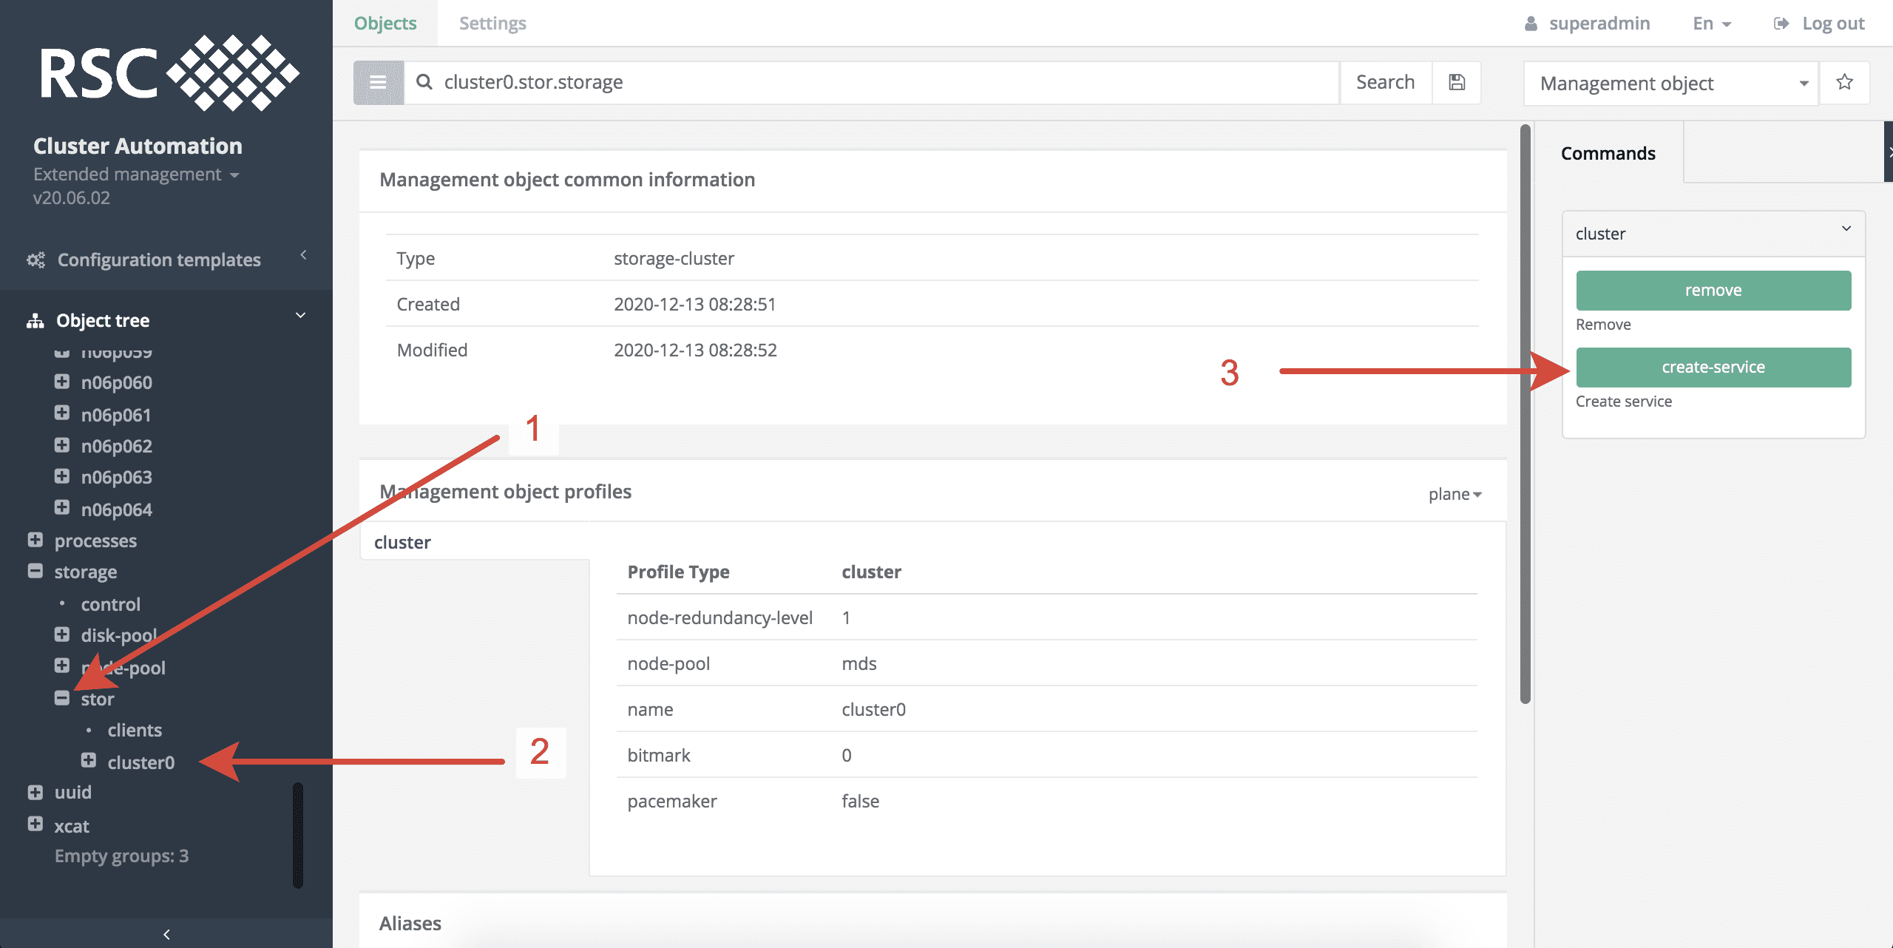The image size is (1893, 948).
Task: Save the current search query
Action: 1455,82
